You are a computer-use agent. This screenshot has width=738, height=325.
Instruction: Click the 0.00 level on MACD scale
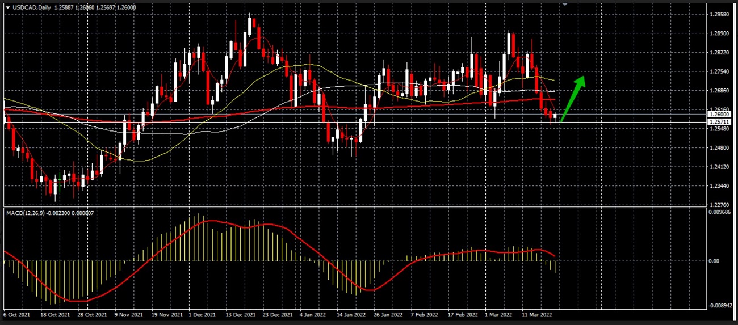point(715,261)
